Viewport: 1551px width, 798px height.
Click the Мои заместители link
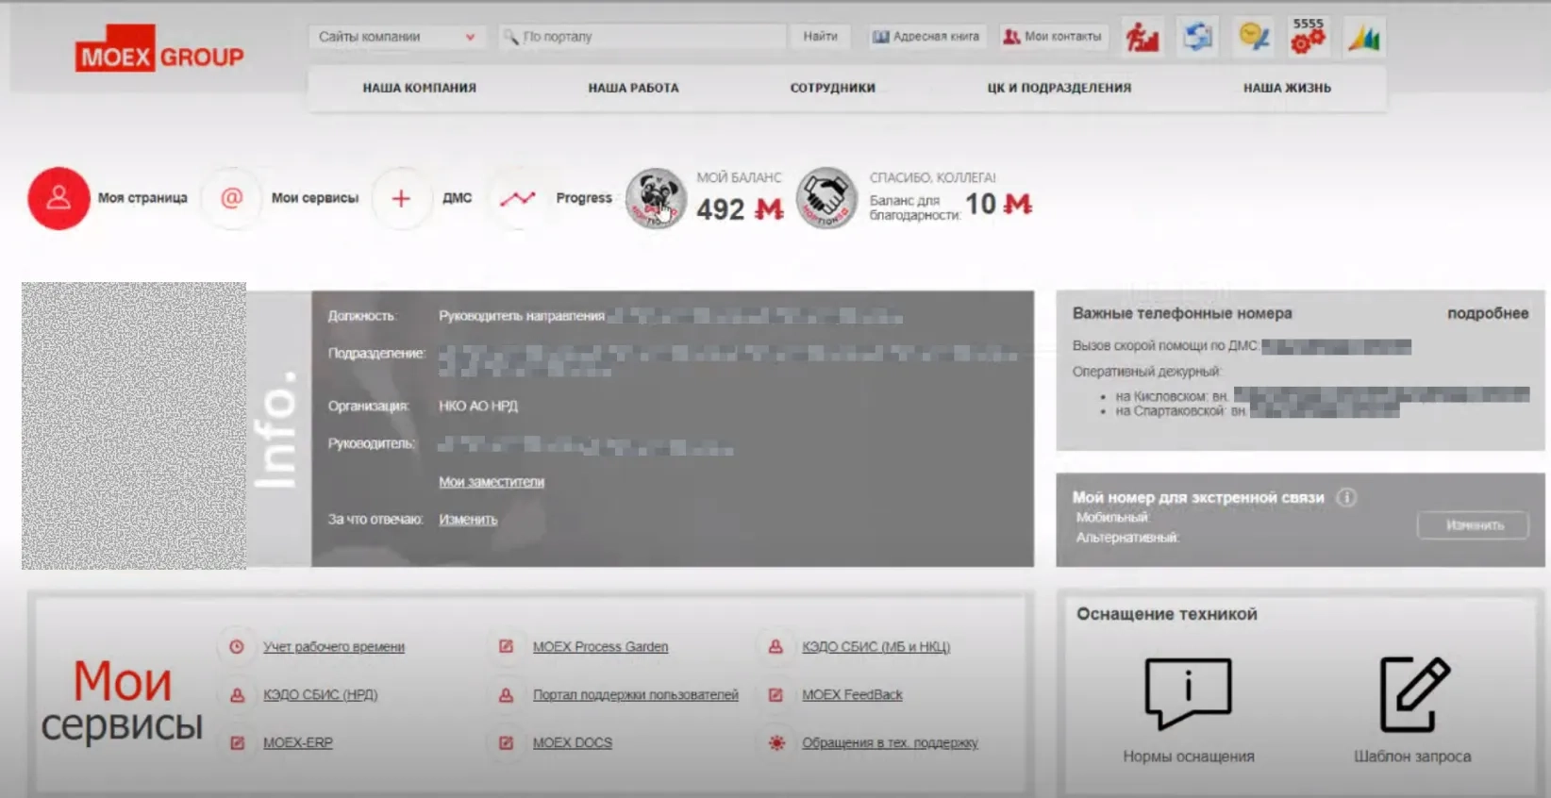tap(491, 482)
